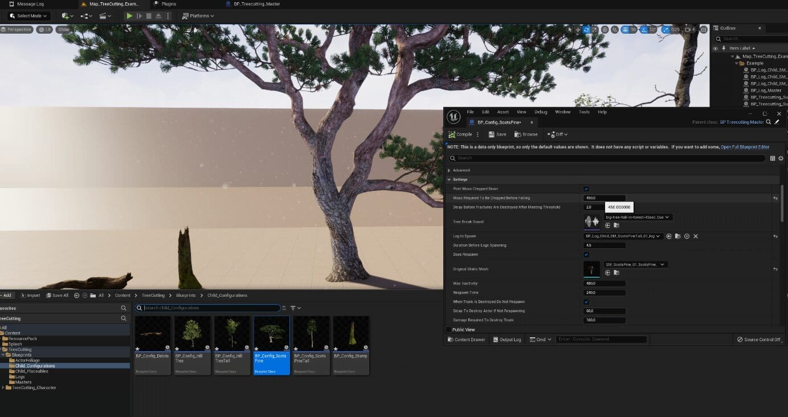
Task: Reset Mass Required To Be Chopped to default
Action: [775, 198]
